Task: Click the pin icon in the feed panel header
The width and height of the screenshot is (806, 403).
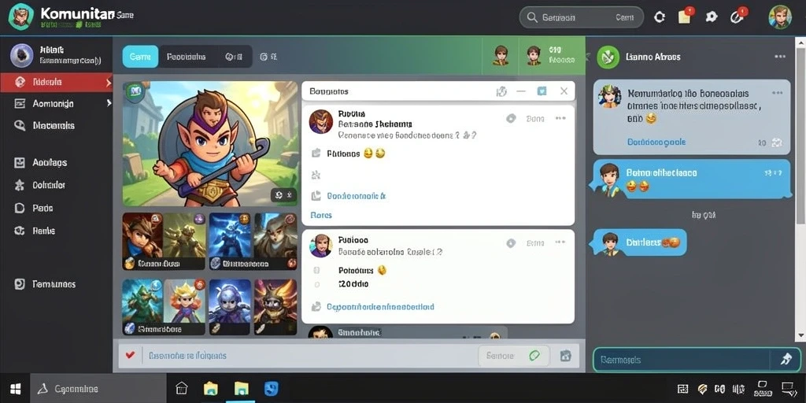Action: [501, 91]
